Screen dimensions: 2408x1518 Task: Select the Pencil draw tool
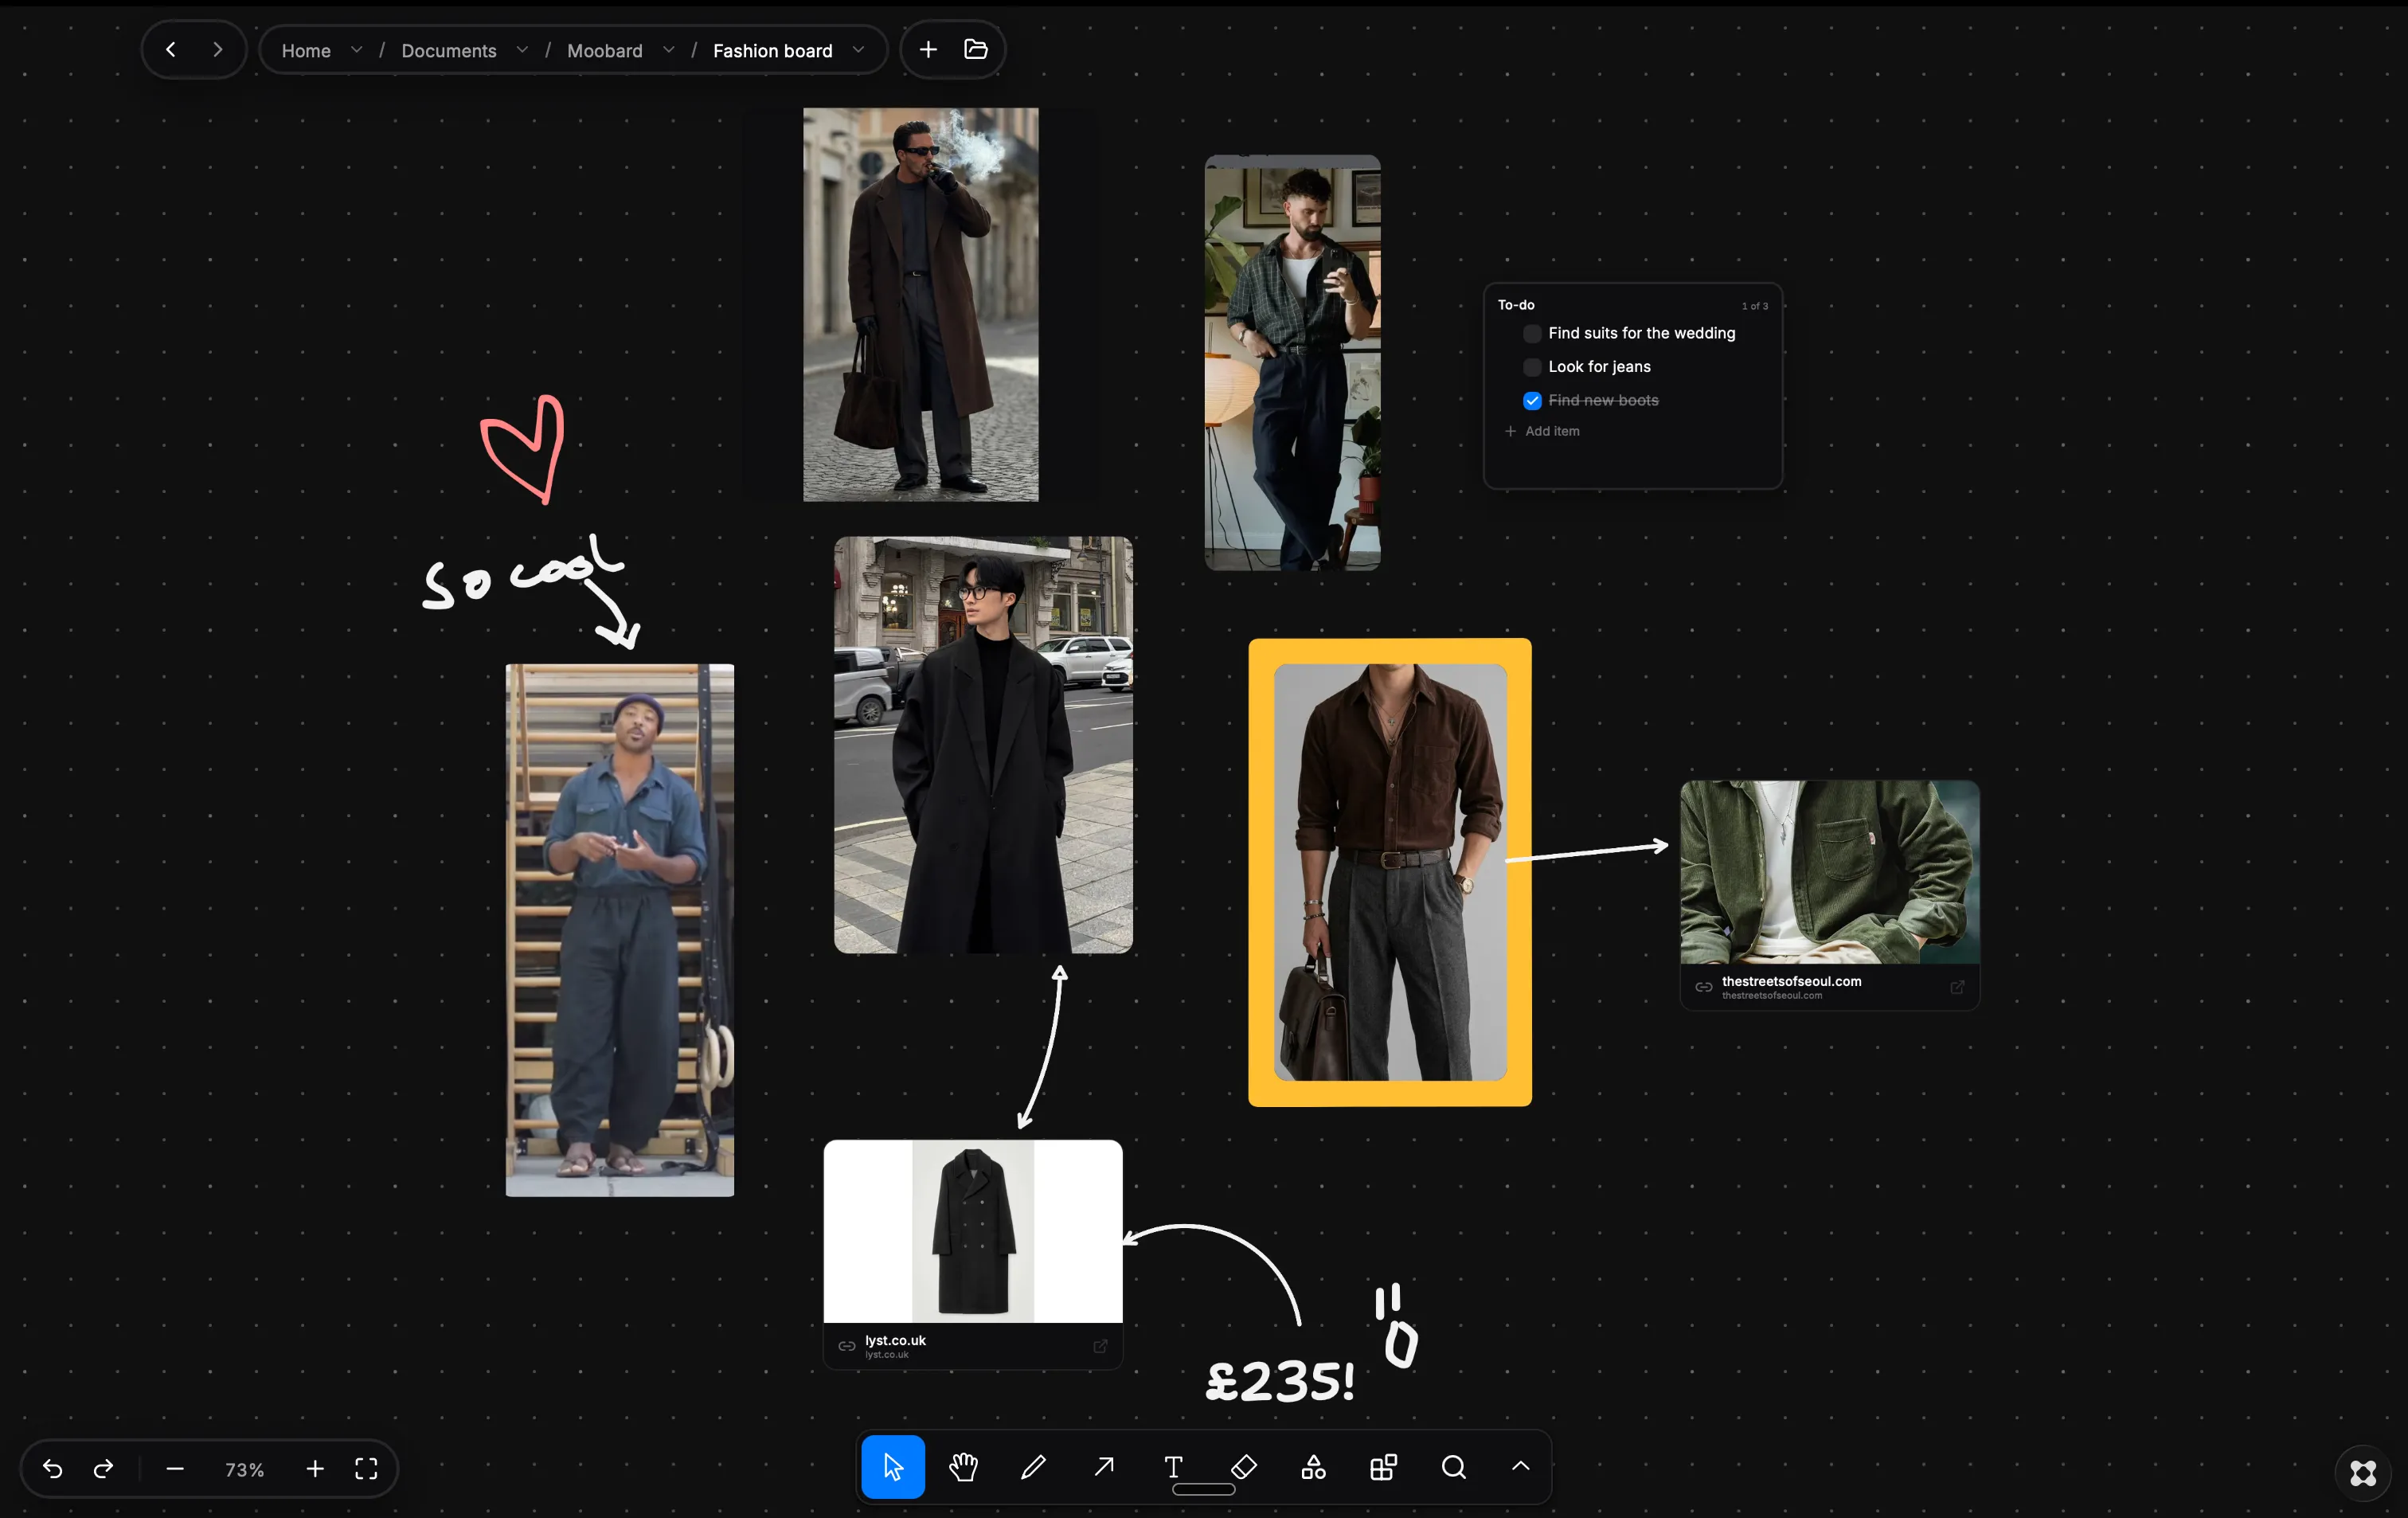point(1033,1467)
